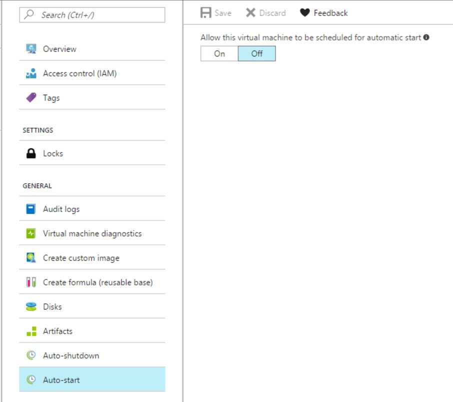The height and width of the screenshot is (402, 453).
Task: Click the info icon beside automatic start
Action: [426, 37]
